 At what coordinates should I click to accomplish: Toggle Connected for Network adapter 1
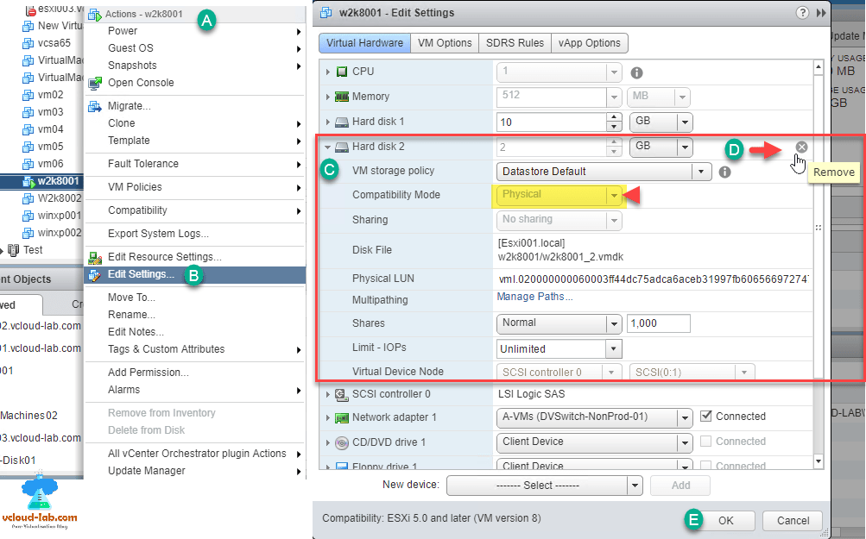click(706, 417)
